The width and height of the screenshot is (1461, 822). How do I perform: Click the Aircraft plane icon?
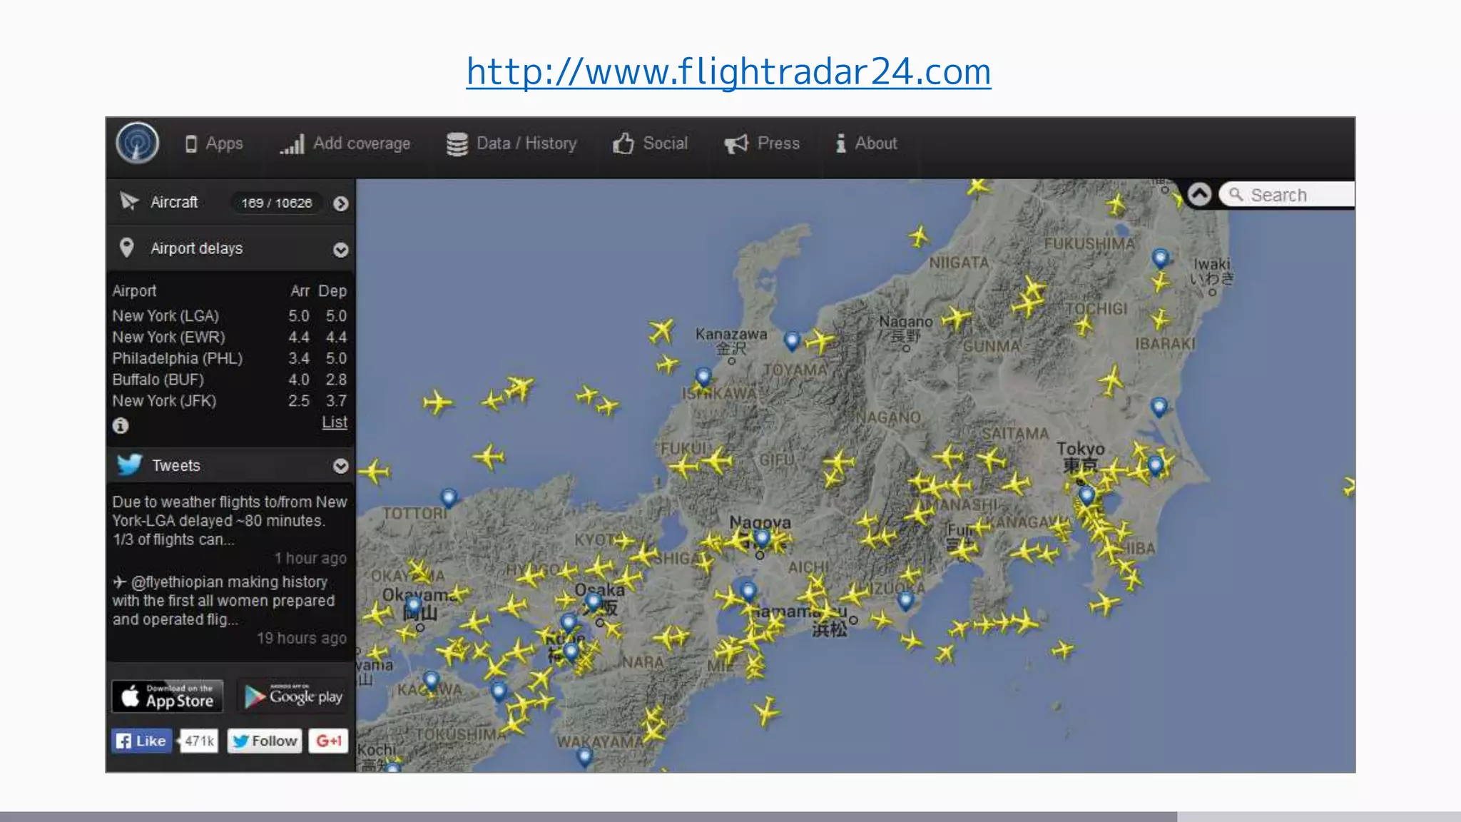(128, 202)
